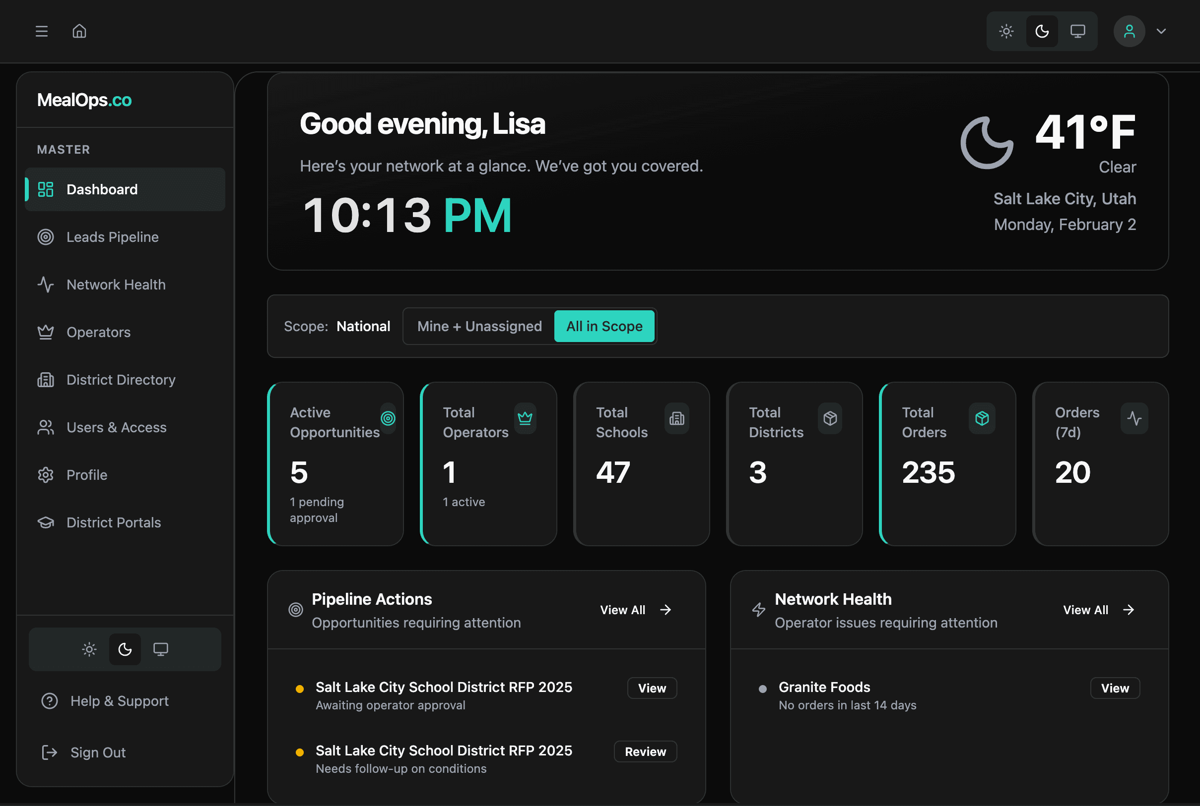Screen dimensions: 1200x806
Task: Click the Sign Out icon in sidebar
Action: (x=49, y=752)
